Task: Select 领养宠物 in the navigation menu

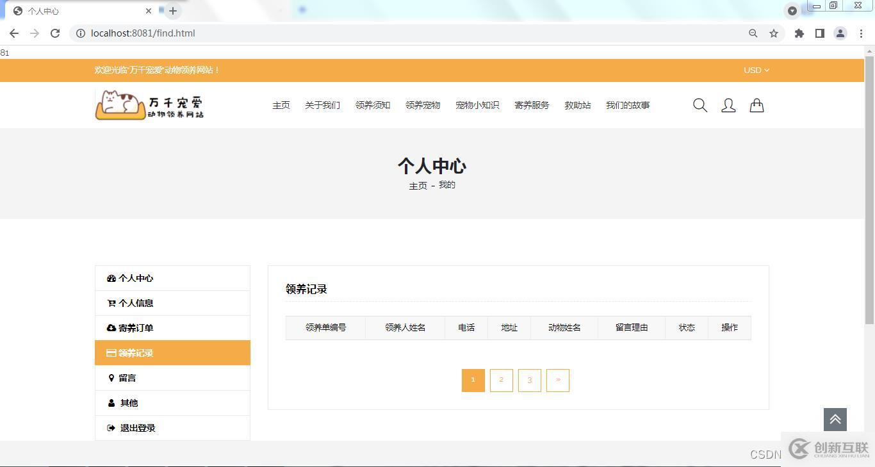Action: tap(422, 105)
